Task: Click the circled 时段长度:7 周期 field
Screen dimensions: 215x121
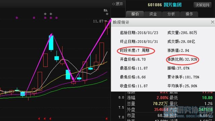Action: click(135, 51)
